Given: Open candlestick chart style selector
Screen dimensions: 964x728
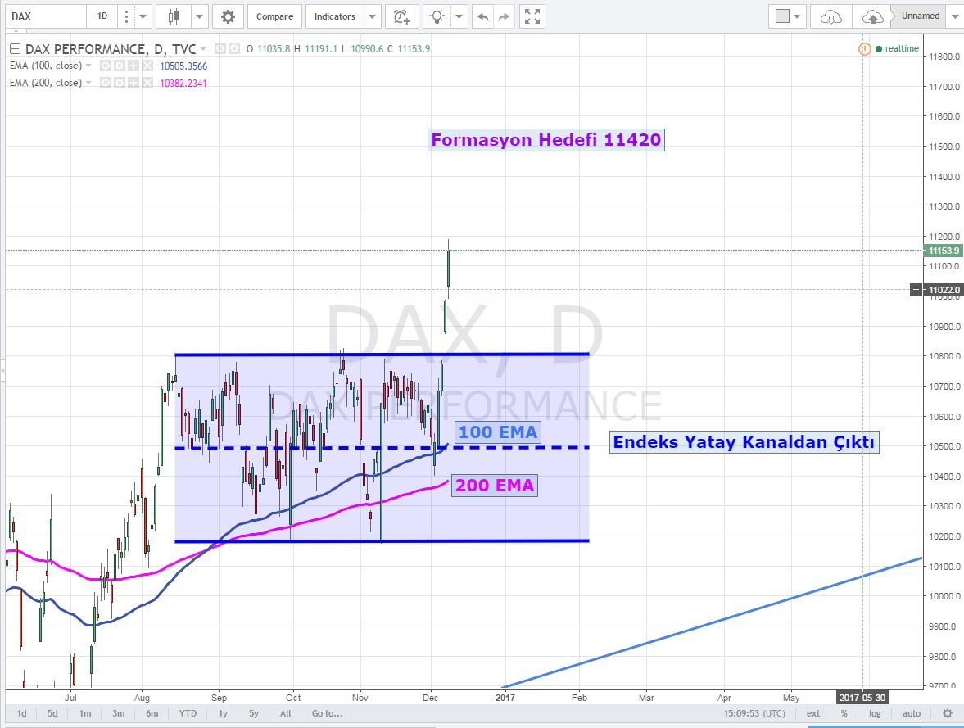Looking at the screenshot, I should (x=173, y=16).
